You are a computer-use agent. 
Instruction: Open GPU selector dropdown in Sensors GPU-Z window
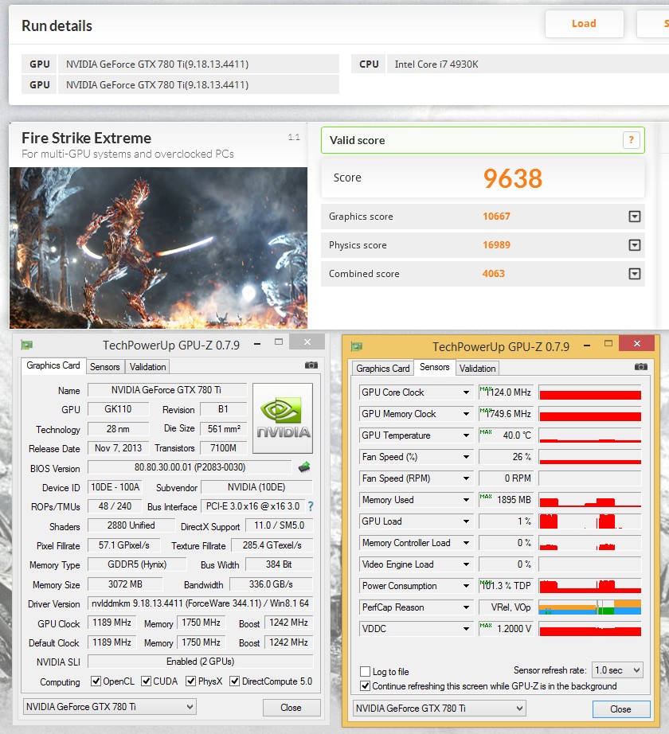pyautogui.click(x=439, y=709)
